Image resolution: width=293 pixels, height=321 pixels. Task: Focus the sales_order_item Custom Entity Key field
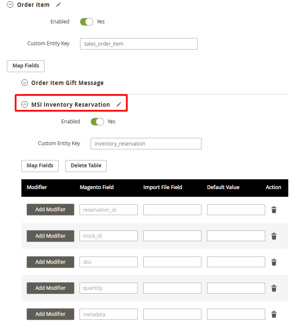pyautogui.click(x=139, y=44)
